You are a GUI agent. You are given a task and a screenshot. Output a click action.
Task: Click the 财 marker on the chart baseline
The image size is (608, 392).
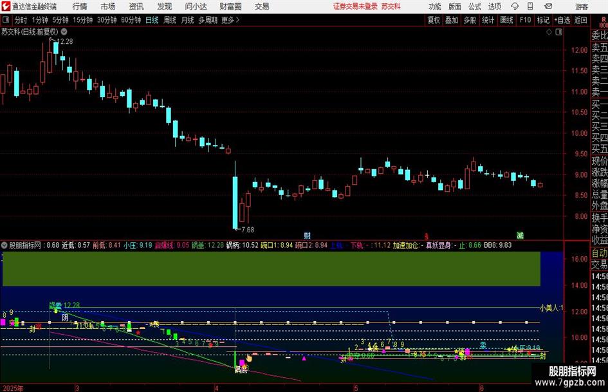[x=307, y=235]
